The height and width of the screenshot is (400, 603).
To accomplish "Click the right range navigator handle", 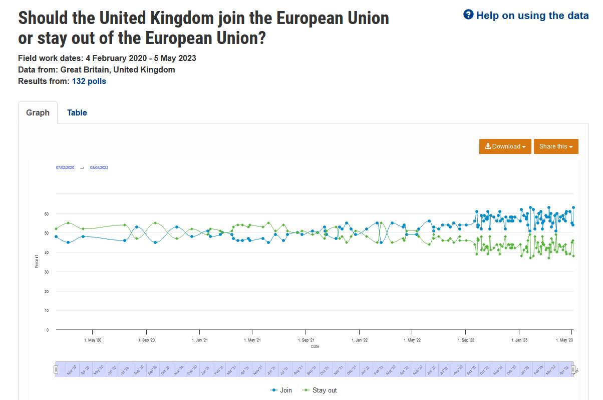I will coord(573,369).
